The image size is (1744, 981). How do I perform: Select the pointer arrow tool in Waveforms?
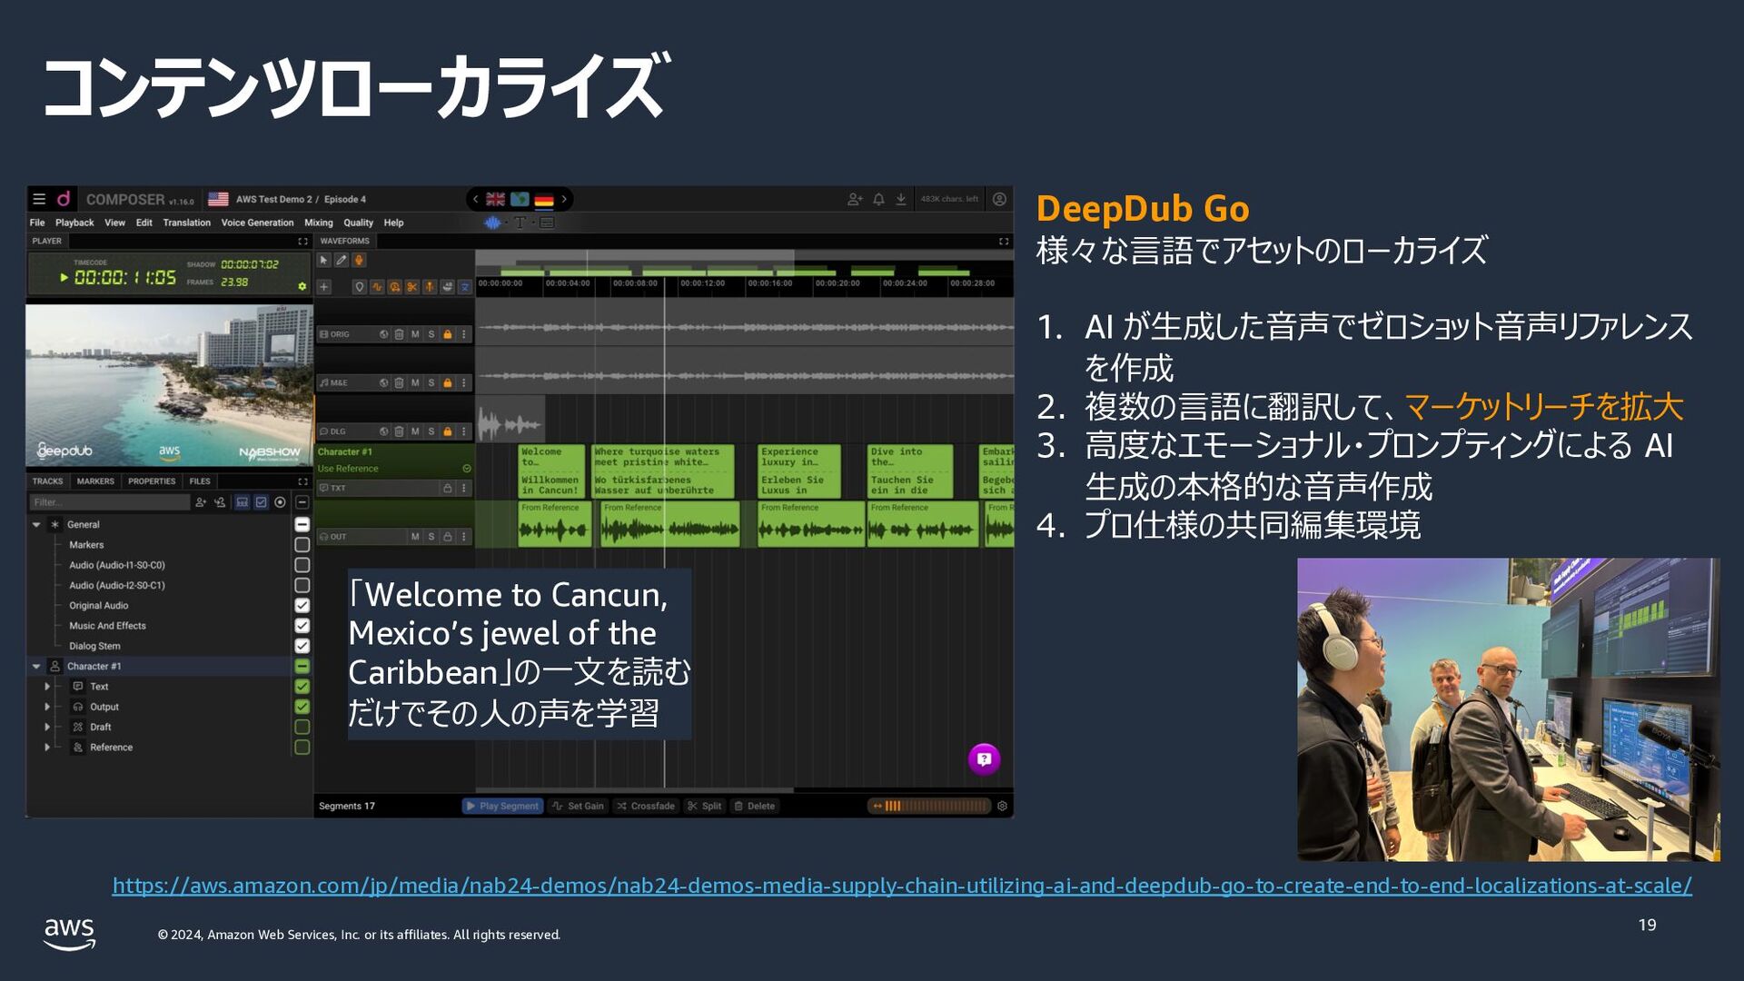pos(323,260)
